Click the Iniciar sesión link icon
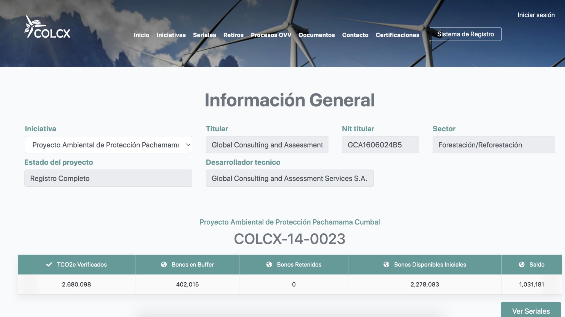Screen dimensions: 565x317 pyautogui.click(x=536, y=14)
